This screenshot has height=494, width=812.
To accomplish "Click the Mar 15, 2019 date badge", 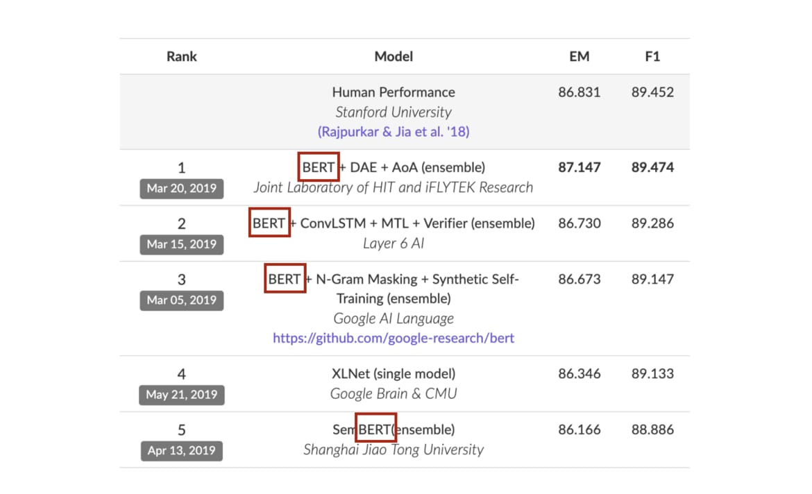I will (182, 244).
